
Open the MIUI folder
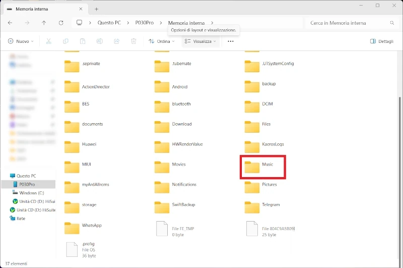[78, 167]
